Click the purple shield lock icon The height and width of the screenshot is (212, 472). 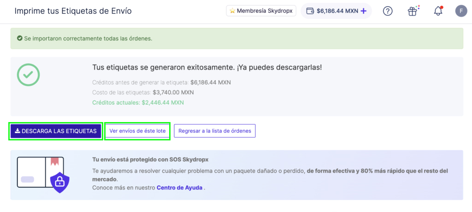[x=60, y=181]
